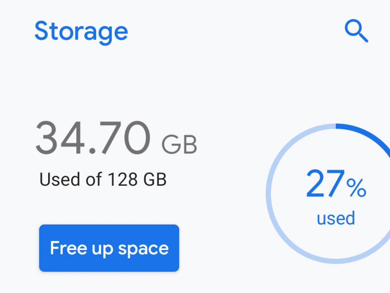This screenshot has width=390, height=293.
Task: Select the GB unit beside 34.70
Action: point(179,145)
